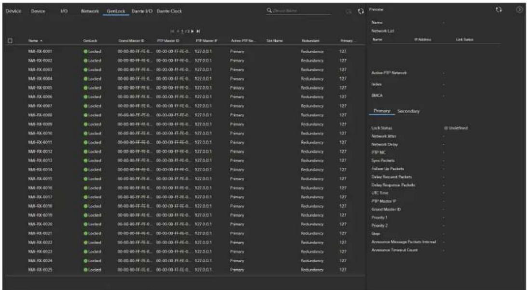The image size is (527, 290).
Task: Click the Undefined lock status indicator in Preview
Action: [x=456, y=128]
